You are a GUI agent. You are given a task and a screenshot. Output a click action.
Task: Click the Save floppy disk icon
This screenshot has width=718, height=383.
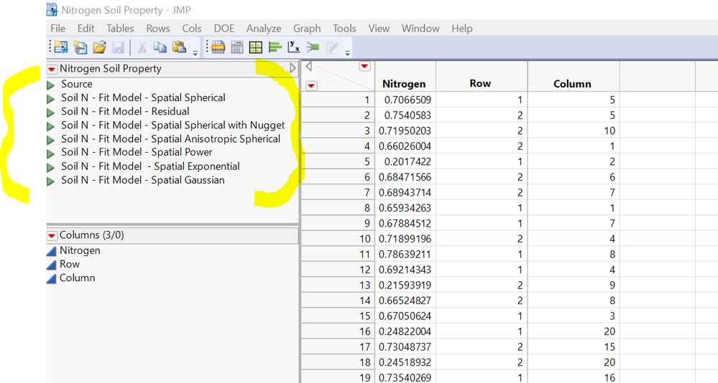coord(118,47)
